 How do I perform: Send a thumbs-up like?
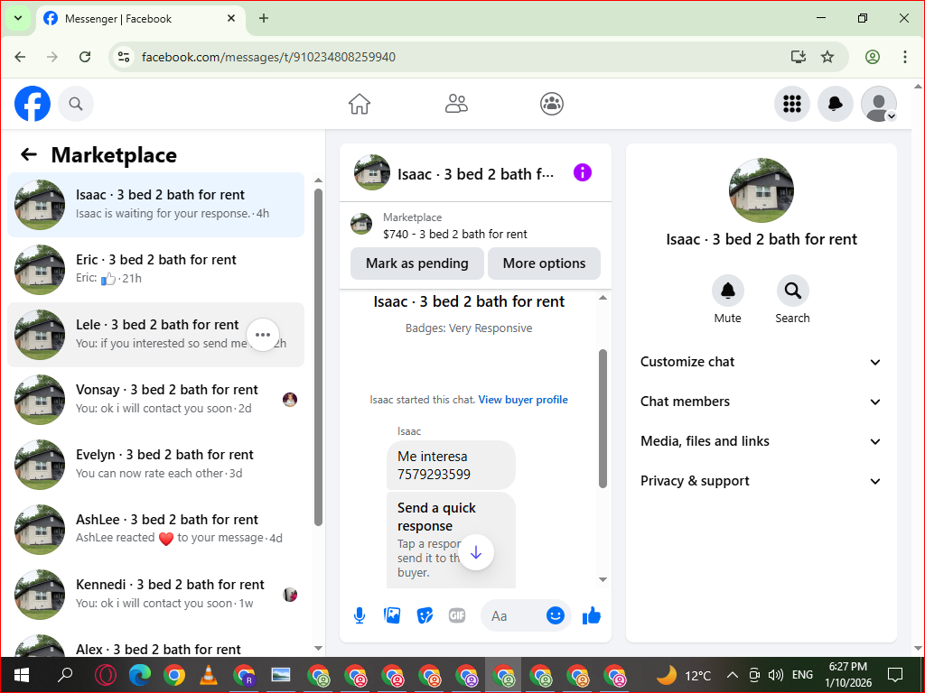tap(591, 615)
